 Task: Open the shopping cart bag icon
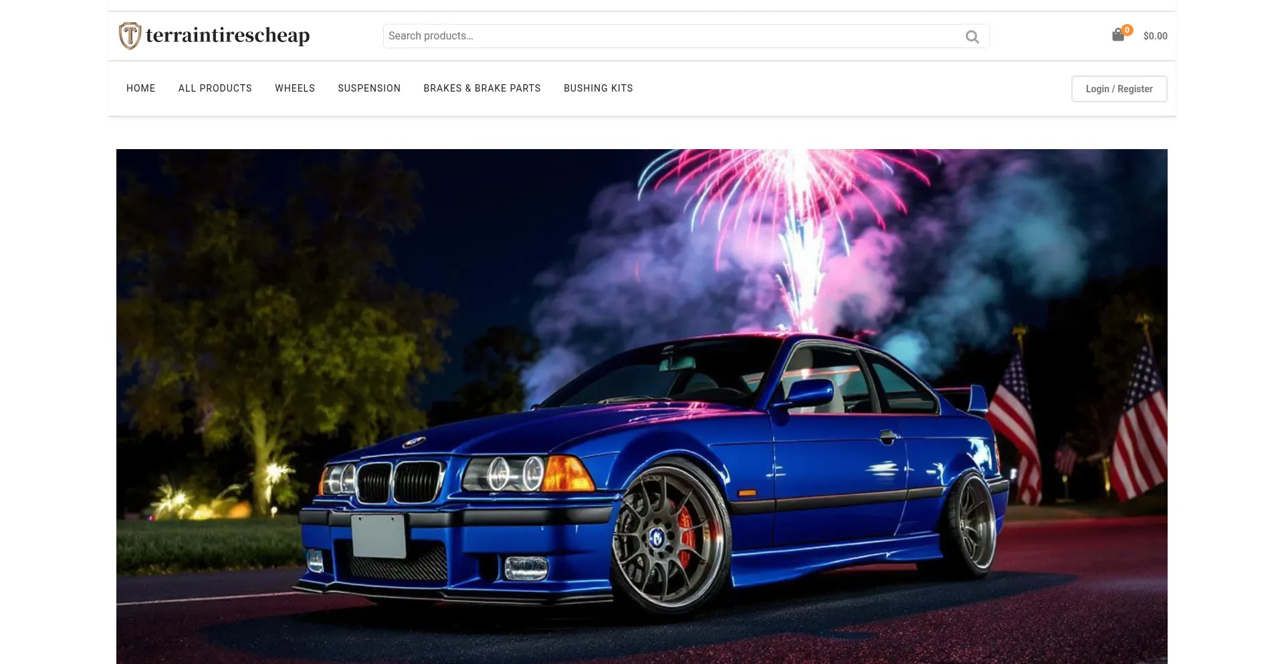1117,35
